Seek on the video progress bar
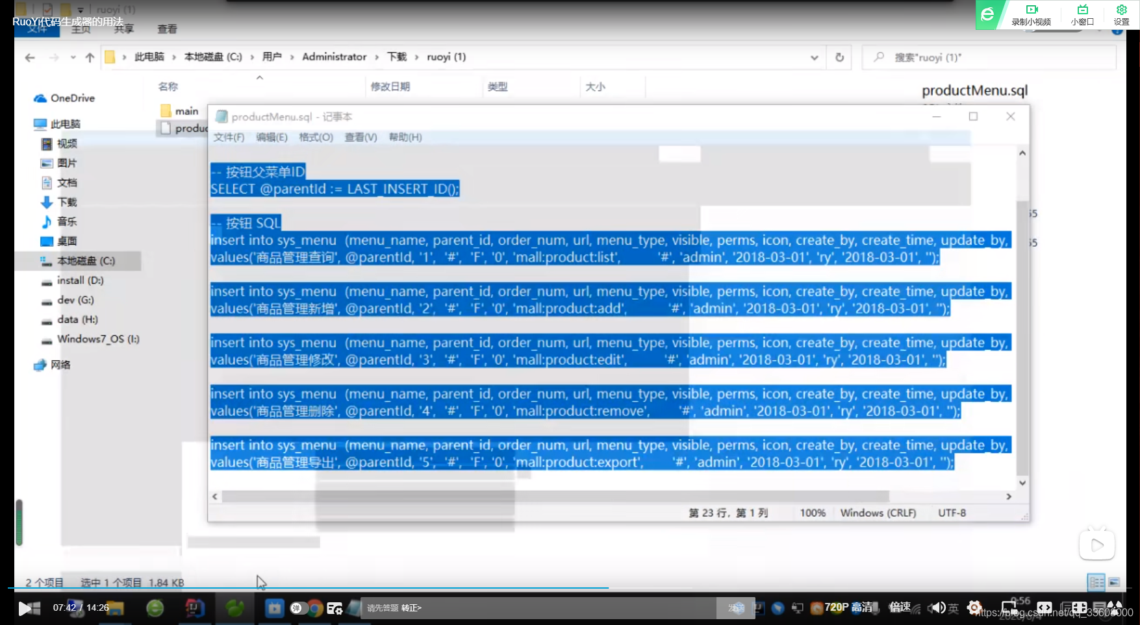 (x=570, y=588)
